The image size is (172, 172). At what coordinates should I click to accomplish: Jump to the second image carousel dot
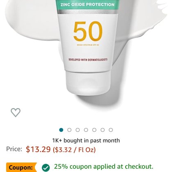(69, 130)
